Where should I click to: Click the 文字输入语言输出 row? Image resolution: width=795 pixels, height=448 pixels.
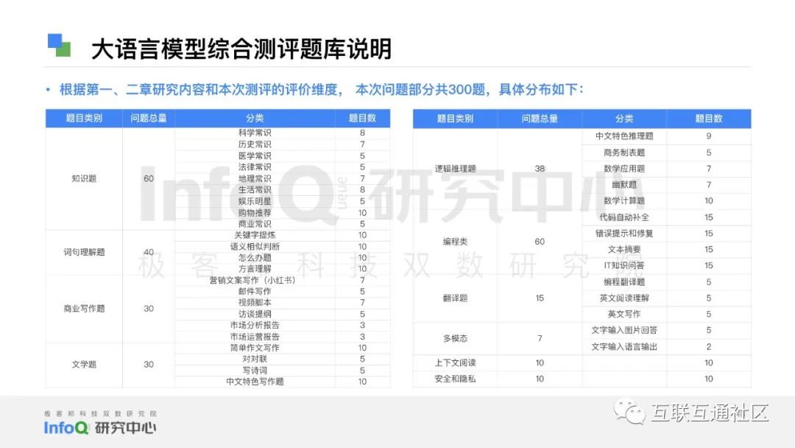[667, 346]
